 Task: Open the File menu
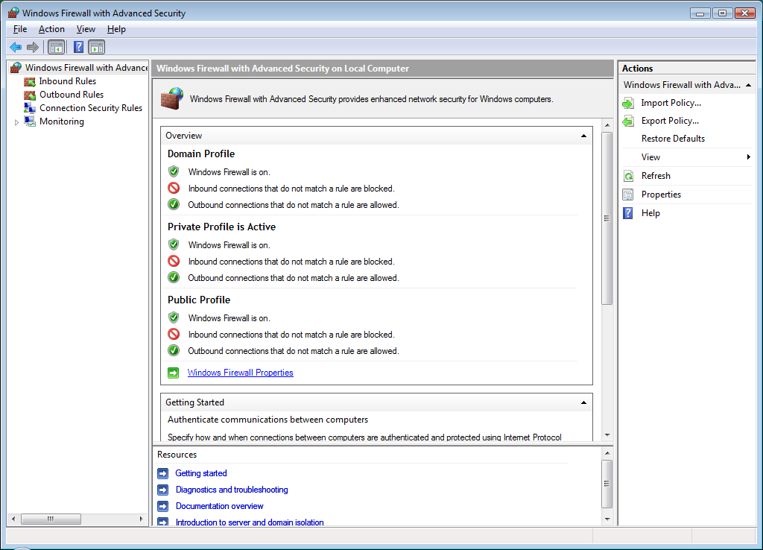click(20, 29)
